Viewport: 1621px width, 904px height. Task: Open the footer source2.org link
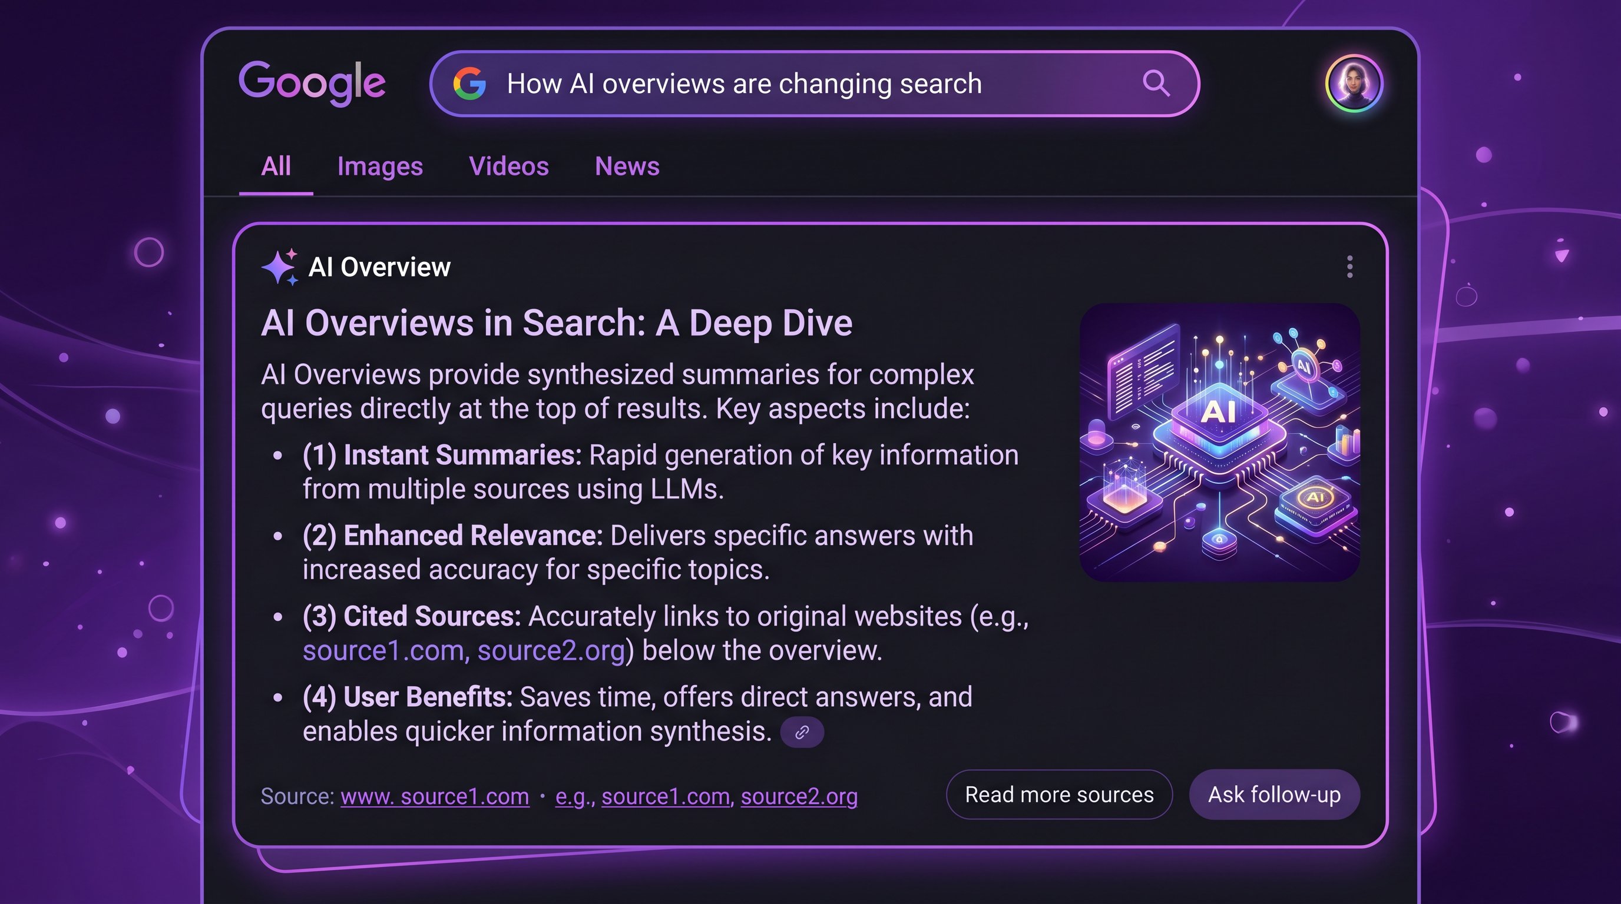tap(799, 796)
